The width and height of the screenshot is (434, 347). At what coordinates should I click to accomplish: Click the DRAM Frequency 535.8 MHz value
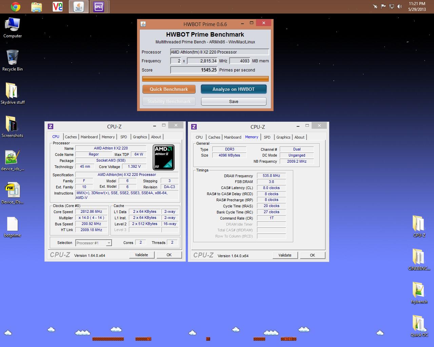[271, 176]
